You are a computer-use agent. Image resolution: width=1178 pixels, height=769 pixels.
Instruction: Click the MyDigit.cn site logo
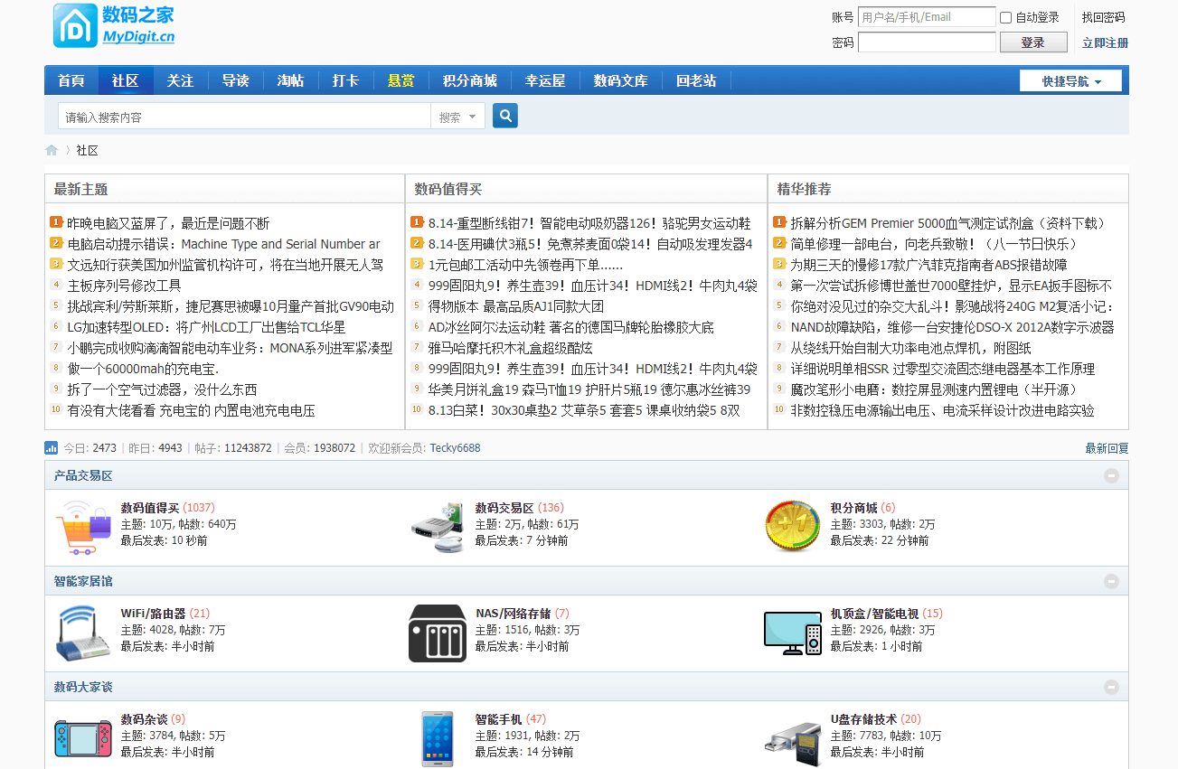coord(114,25)
